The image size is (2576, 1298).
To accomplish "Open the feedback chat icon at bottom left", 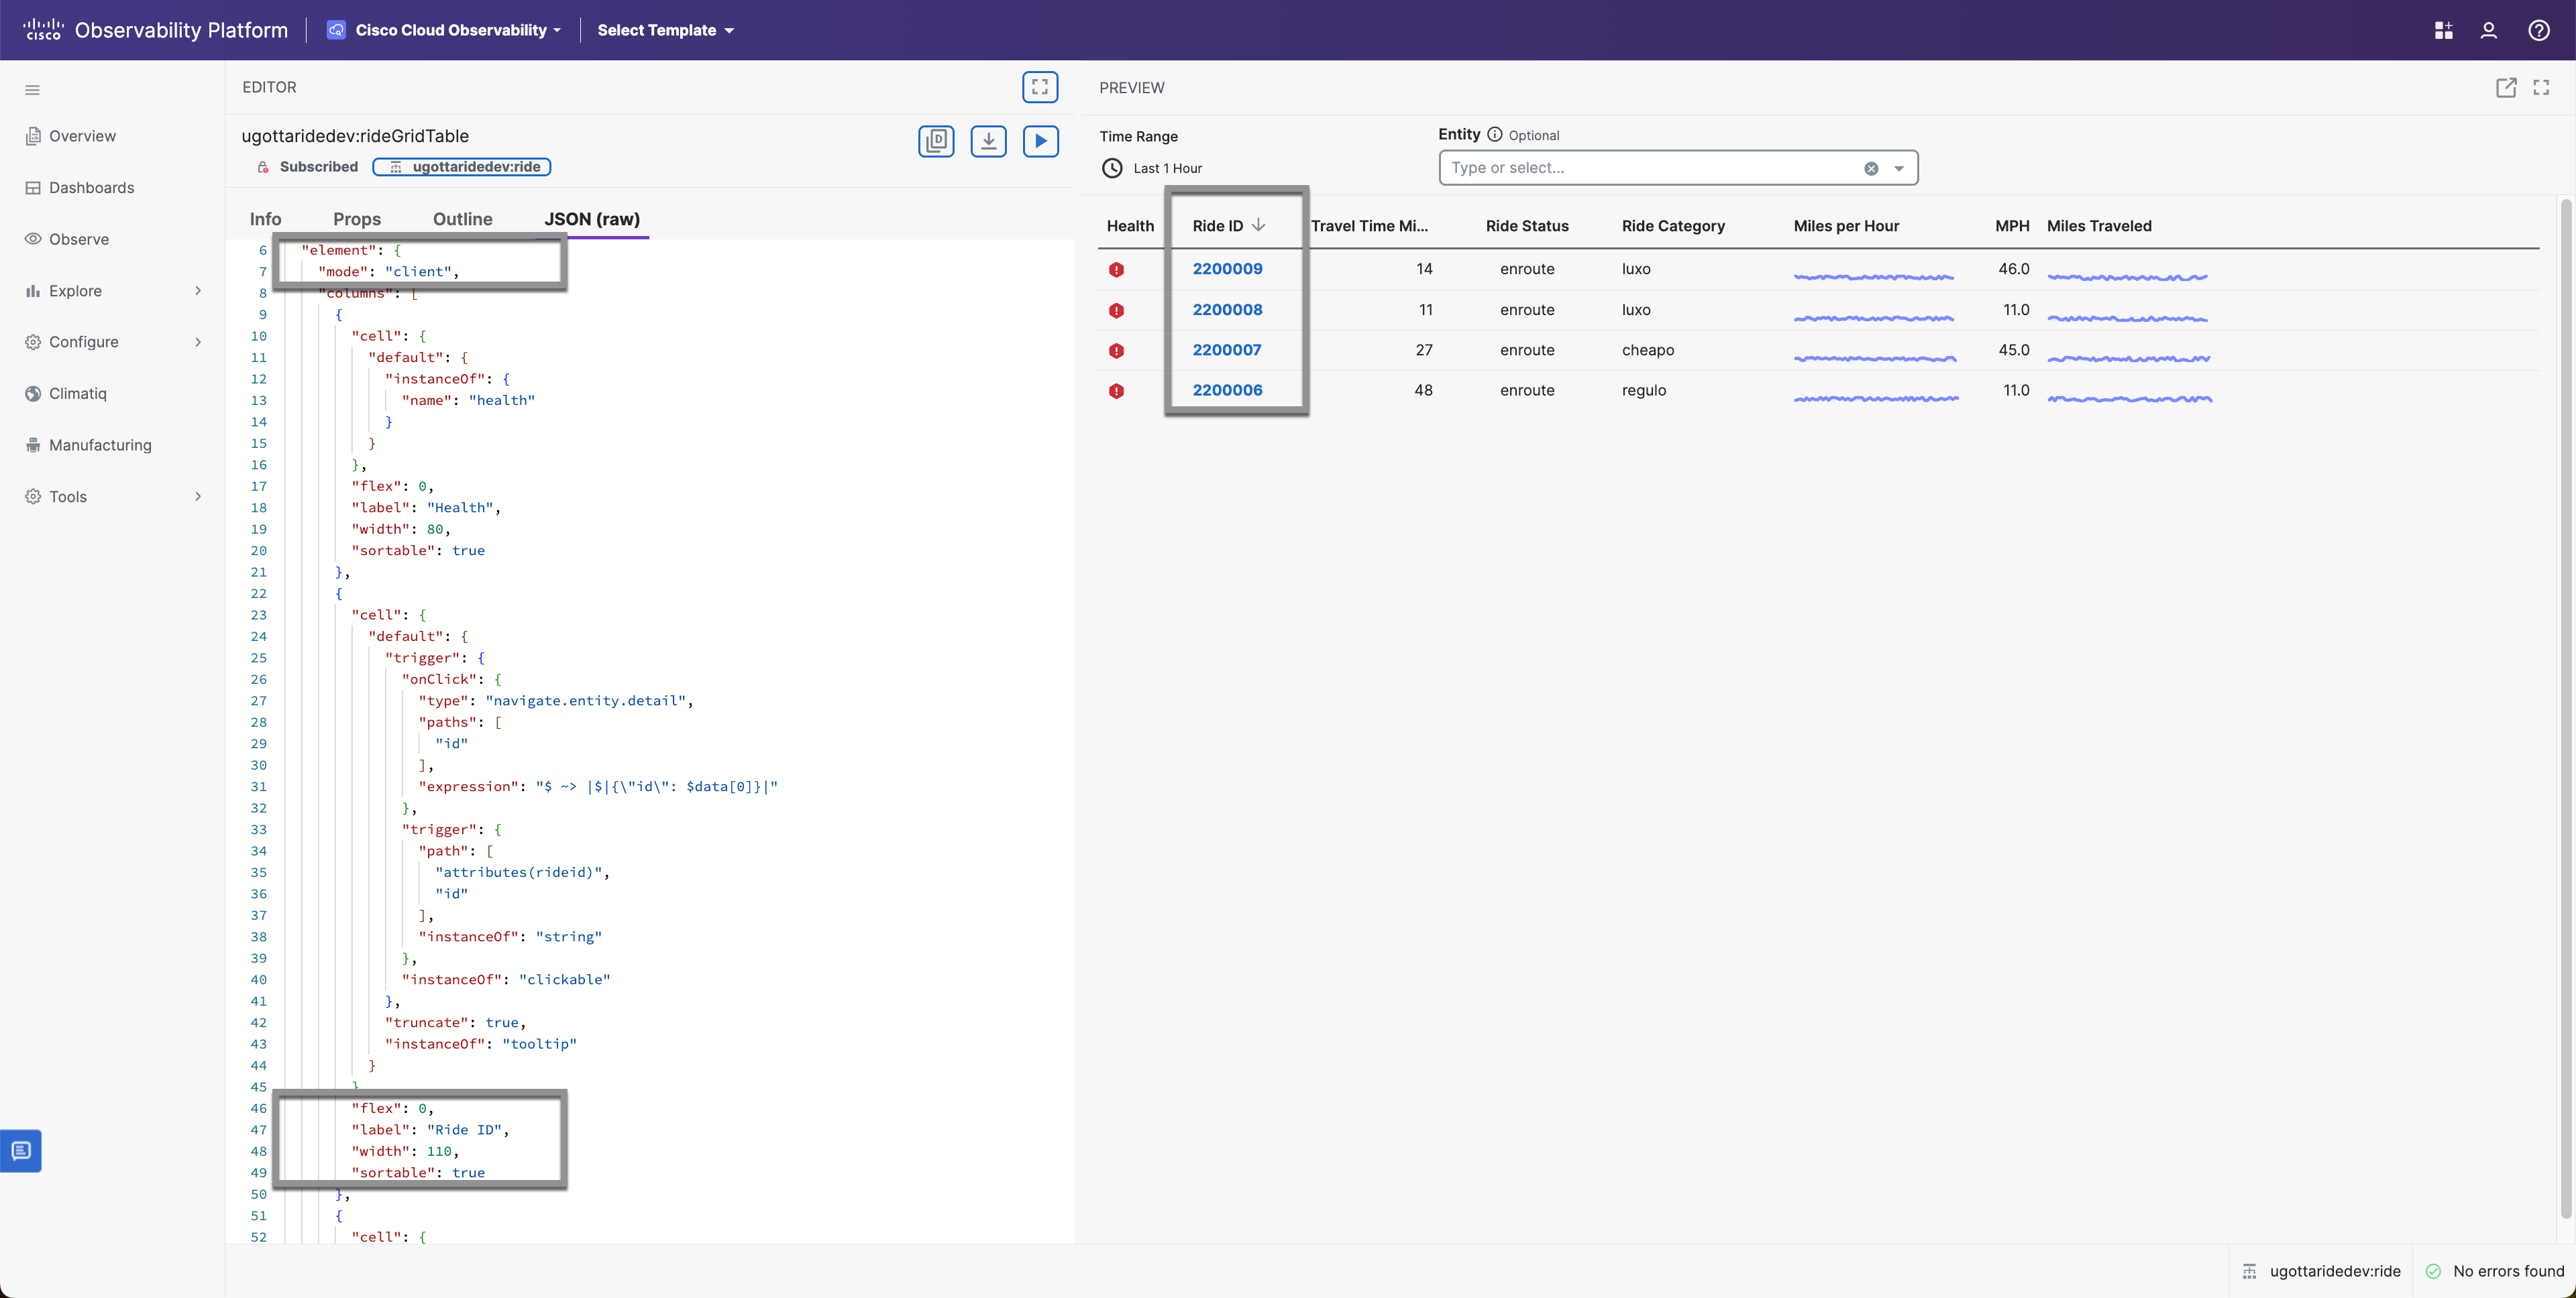I will [x=21, y=1150].
